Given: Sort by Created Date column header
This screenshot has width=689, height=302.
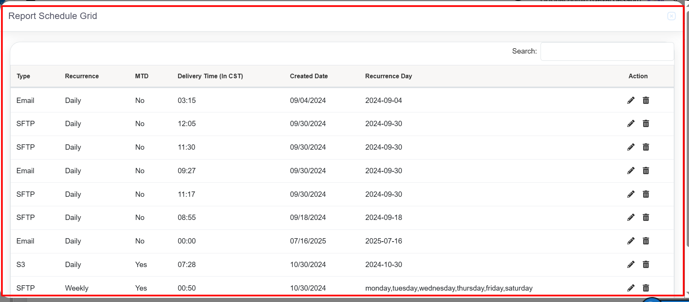Looking at the screenshot, I should (309, 76).
